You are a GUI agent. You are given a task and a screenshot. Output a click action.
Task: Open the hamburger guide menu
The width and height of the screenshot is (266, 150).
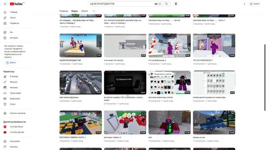pos(5,4)
